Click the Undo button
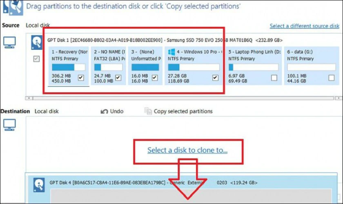343x204 pixels. 112,111
